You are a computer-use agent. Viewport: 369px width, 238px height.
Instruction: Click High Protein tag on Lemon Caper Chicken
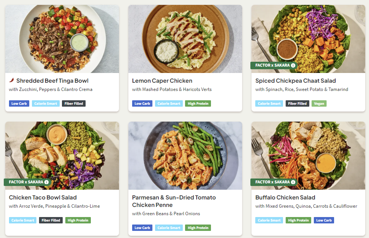click(x=198, y=104)
